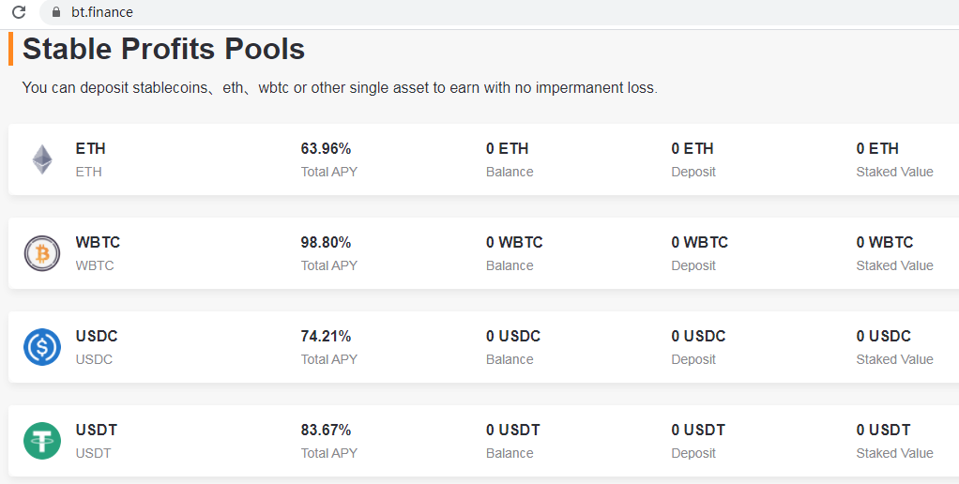Click the 74.21% USDC APY value
Screen dimensions: 959x484
[x=326, y=336]
